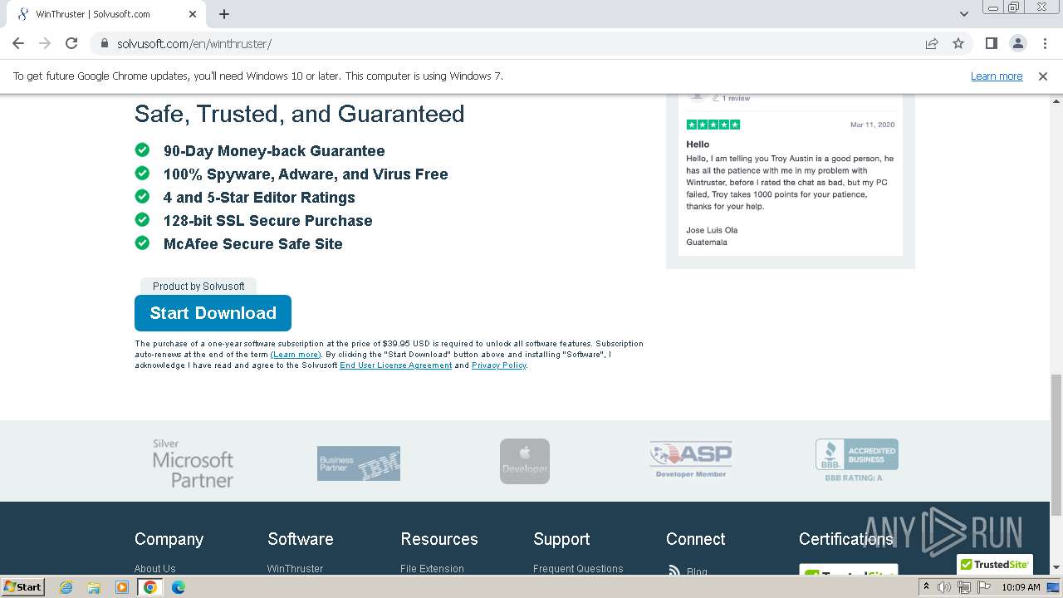Click the IBM Business Partner logo
Image resolution: width=1063 pixels, height=598 pixels.
(x=359, y=463)
